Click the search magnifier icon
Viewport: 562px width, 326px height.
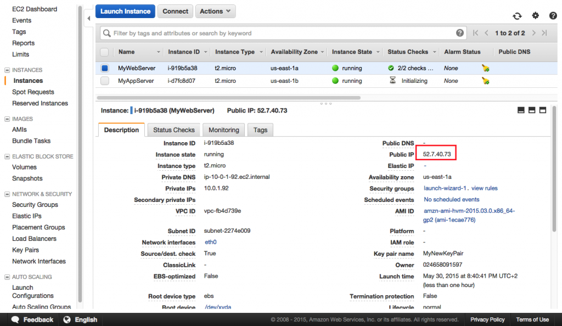(107, 33)
